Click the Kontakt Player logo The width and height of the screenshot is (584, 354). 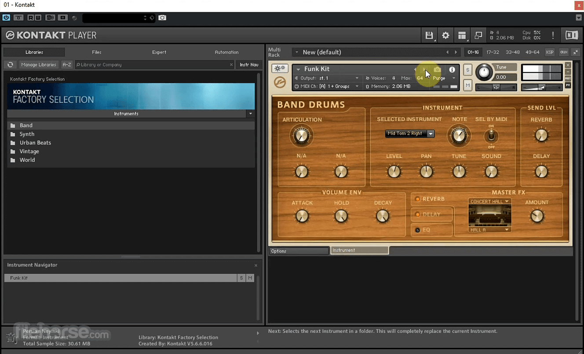tap(51, 35)
